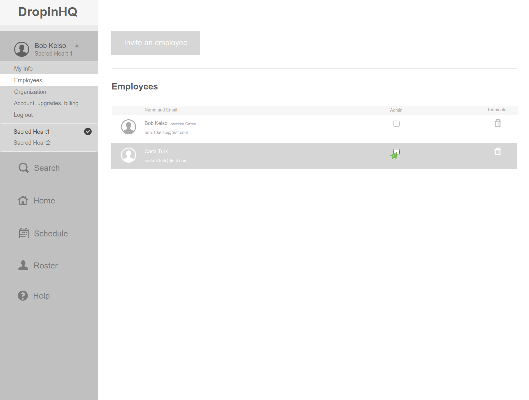Open Schedule via sidebar label
This screenshot has width=529, height=400.
tap(51, 234)
